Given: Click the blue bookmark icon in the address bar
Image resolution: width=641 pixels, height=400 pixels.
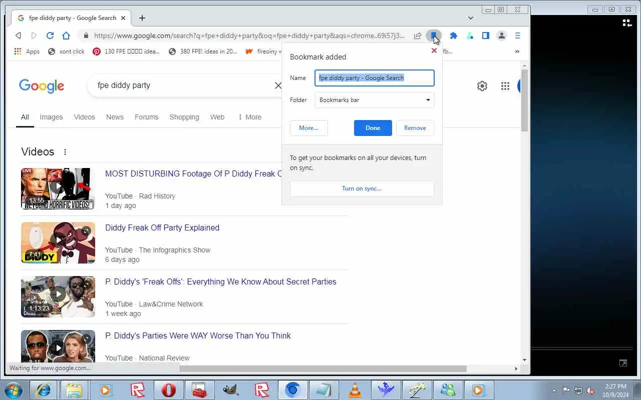Looking at the screenshot, I should coord(434,35).
